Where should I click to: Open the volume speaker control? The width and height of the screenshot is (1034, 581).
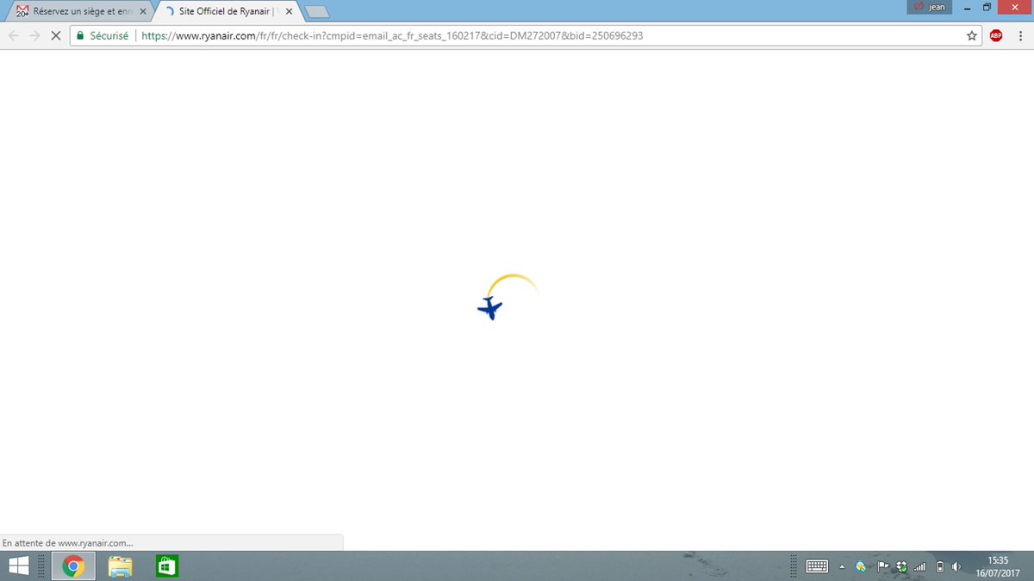[957, 566]
